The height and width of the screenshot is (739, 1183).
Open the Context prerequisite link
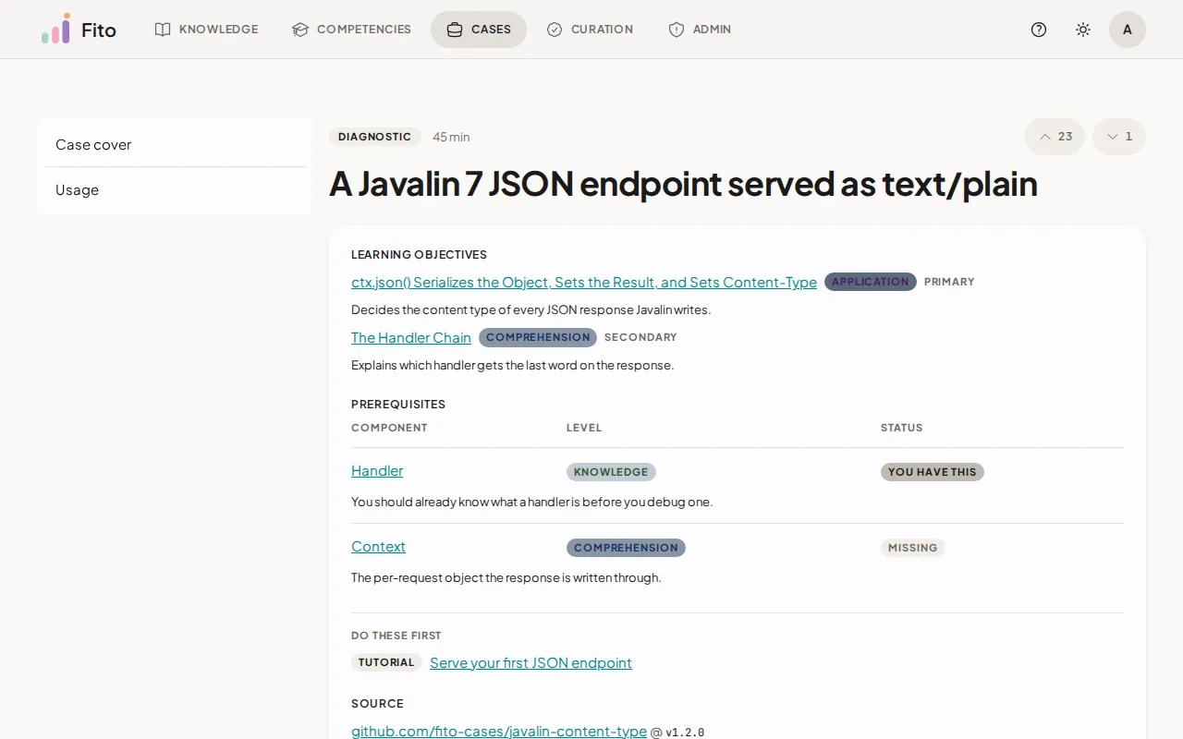(378, 547)
